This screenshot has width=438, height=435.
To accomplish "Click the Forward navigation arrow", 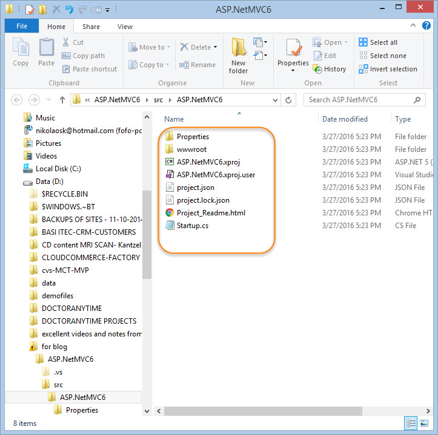I will click(34, 100).
